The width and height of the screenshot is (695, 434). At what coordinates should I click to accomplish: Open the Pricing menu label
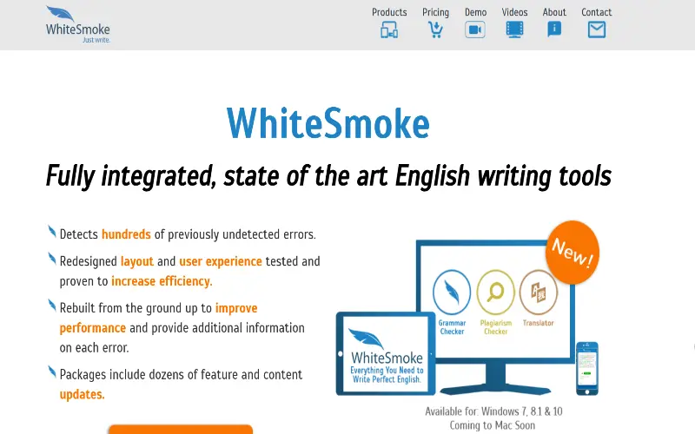coord(435,12)
